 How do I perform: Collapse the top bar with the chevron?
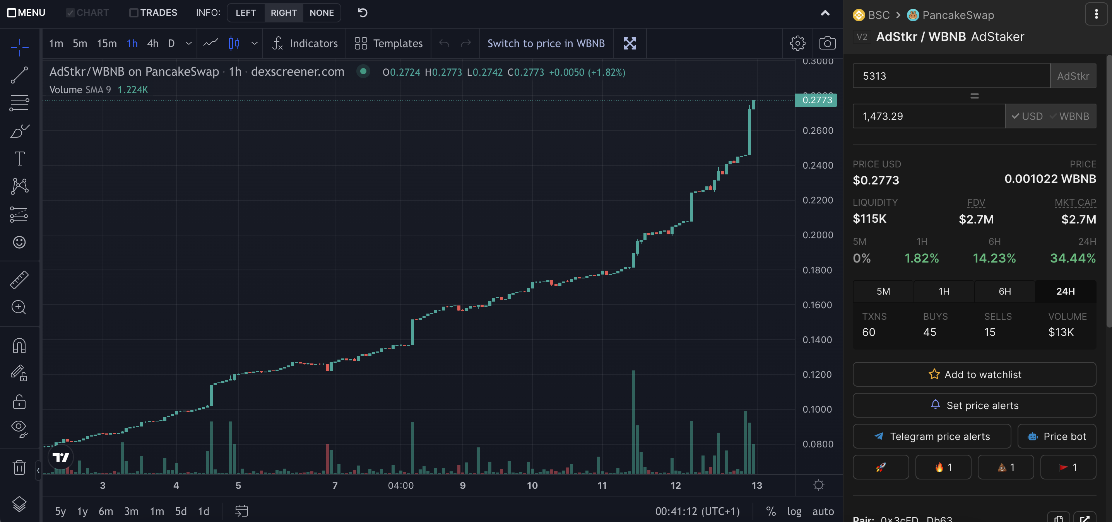pyautogui.click(x=825, y=13)
